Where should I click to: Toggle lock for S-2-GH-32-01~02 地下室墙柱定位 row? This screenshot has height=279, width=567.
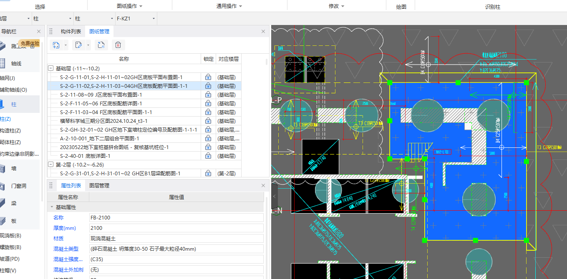(208, 130)
